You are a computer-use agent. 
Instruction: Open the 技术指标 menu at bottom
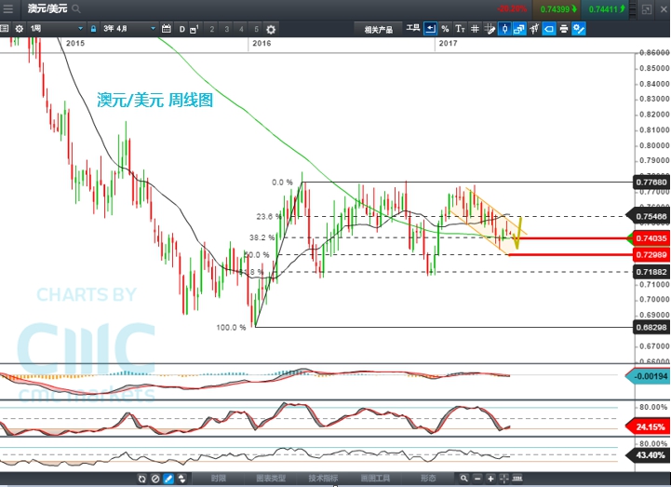point(323,479)
